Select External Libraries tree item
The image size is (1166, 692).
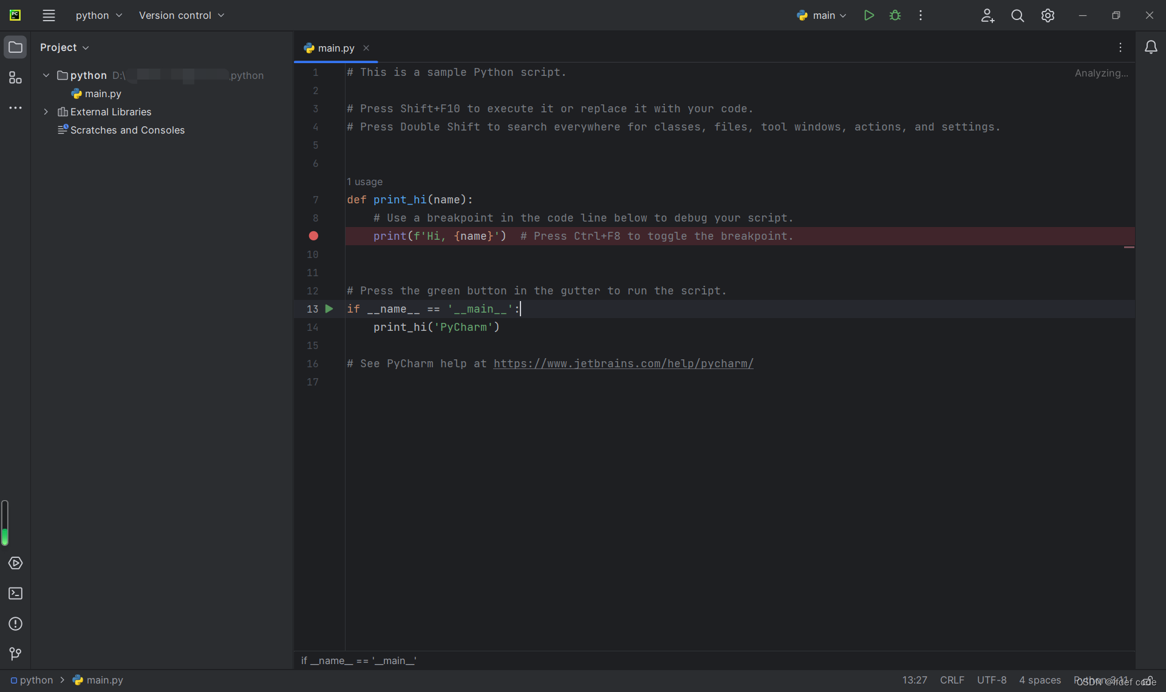tap(104, 112)
